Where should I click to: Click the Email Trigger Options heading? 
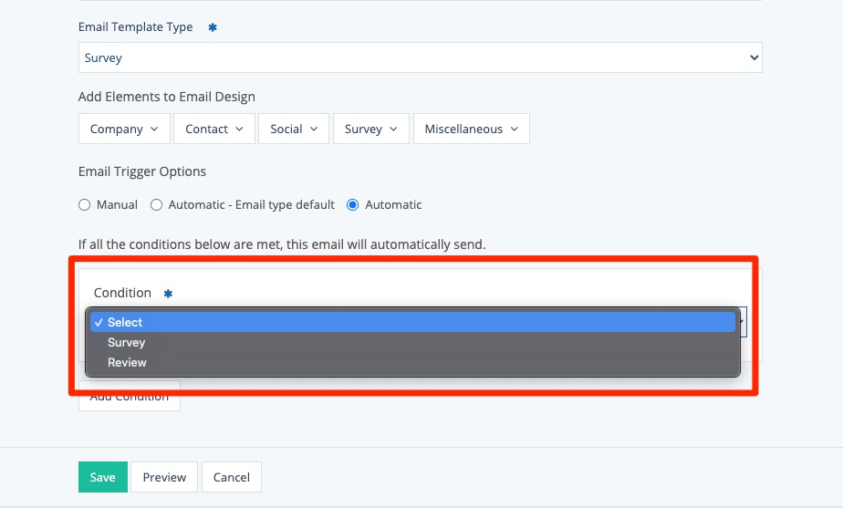coord(142,171)
